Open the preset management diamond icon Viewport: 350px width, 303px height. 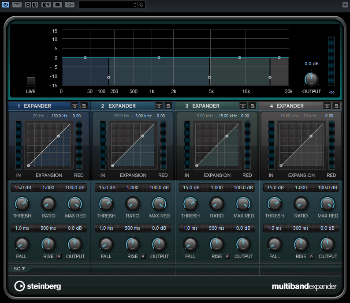tap(141, 5)
